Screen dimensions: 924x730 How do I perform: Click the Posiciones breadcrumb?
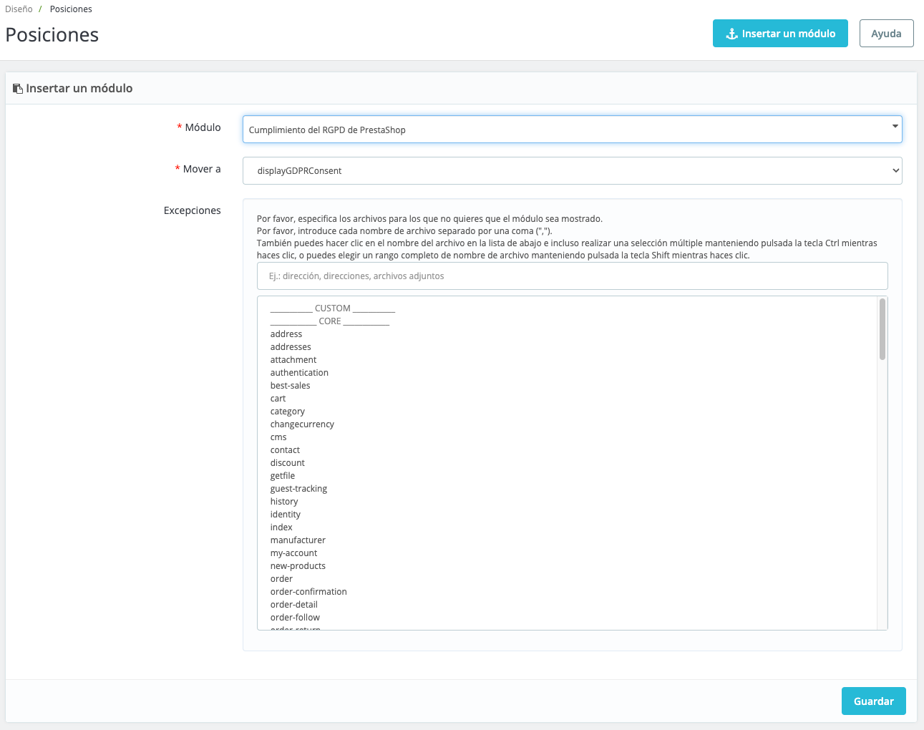tap(71, 9)
